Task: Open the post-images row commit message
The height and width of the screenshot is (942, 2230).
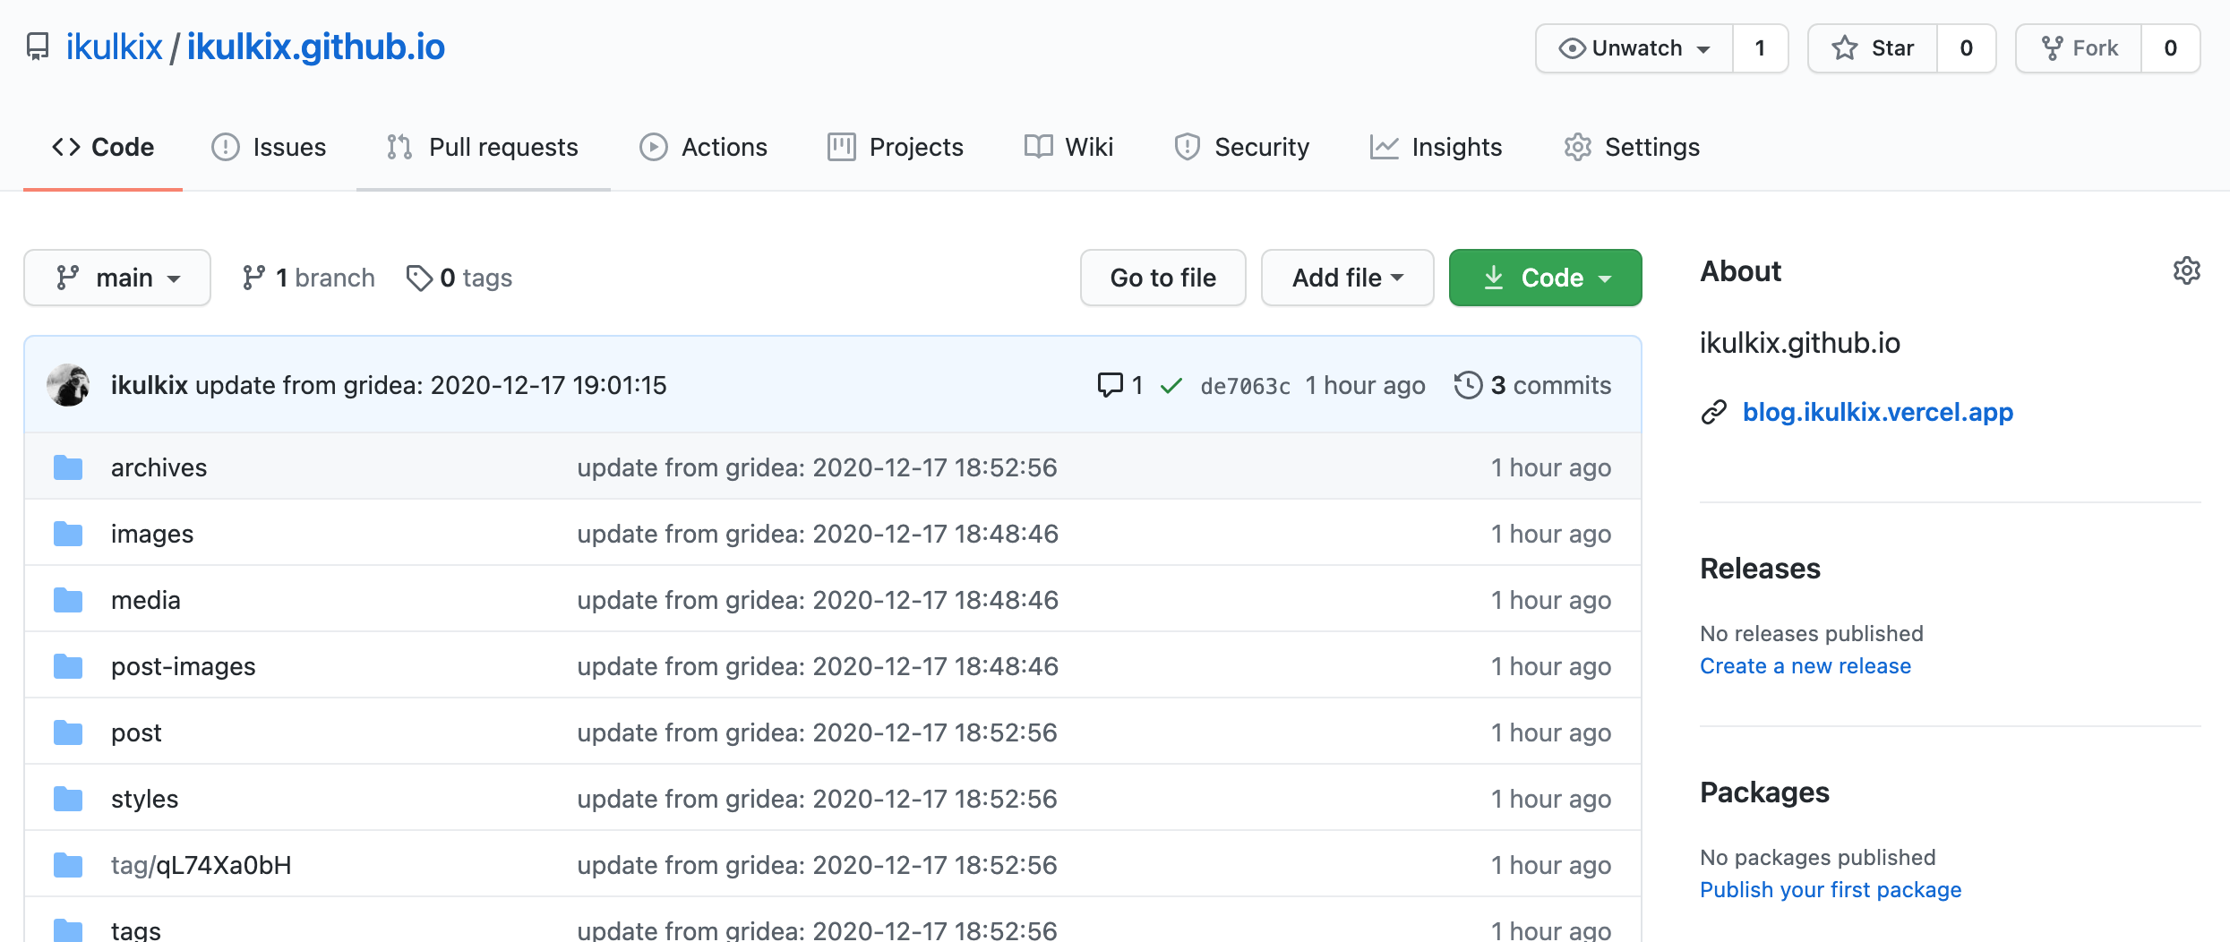Action: coord(818,666)
